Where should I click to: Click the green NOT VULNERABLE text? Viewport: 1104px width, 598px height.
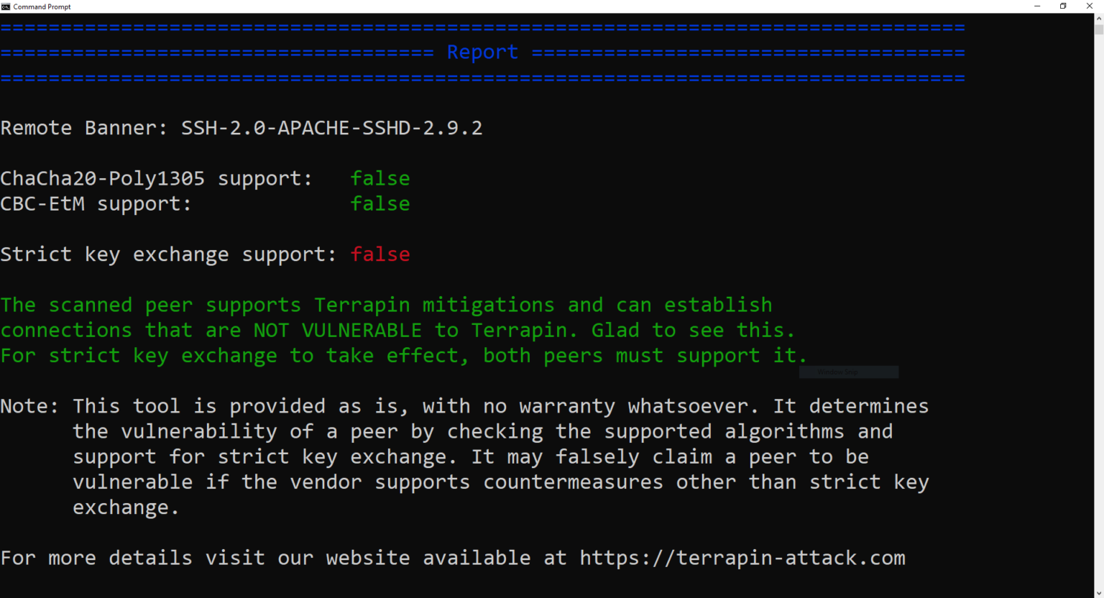pos(337,330)
